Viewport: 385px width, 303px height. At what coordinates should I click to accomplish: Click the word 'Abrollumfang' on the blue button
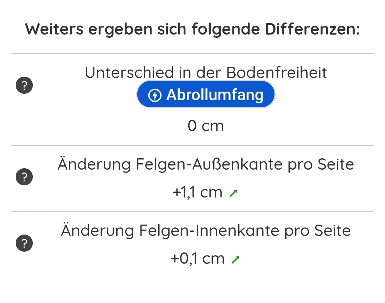[215, 95]
